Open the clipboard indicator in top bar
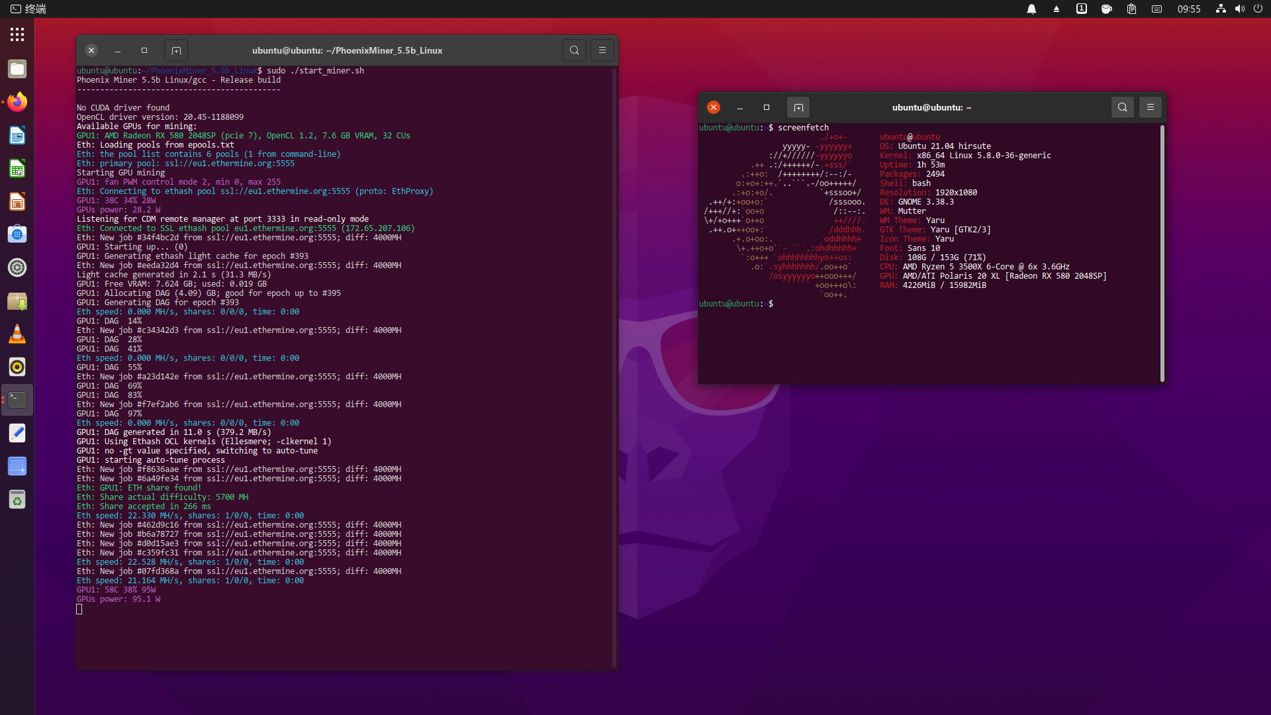 pos(1131,9)
